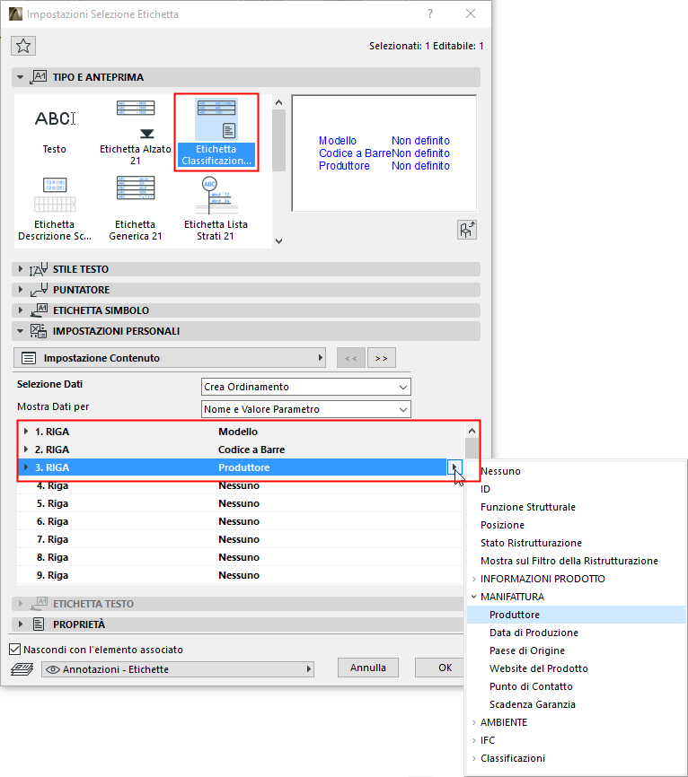
Task: Select Paese di Origine in menu
Action: click(576, 650)
